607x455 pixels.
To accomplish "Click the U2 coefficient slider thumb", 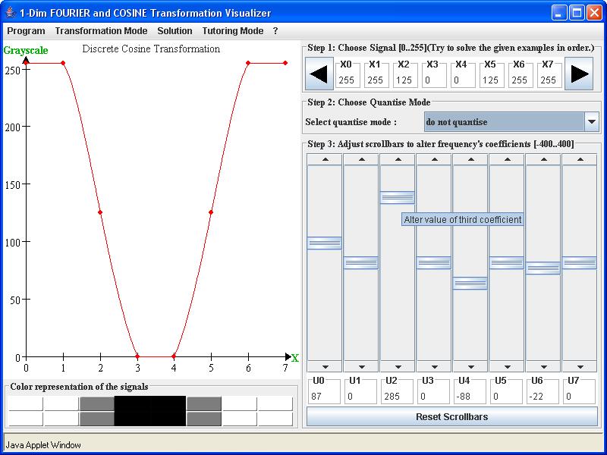I will [x=398, y=197].
